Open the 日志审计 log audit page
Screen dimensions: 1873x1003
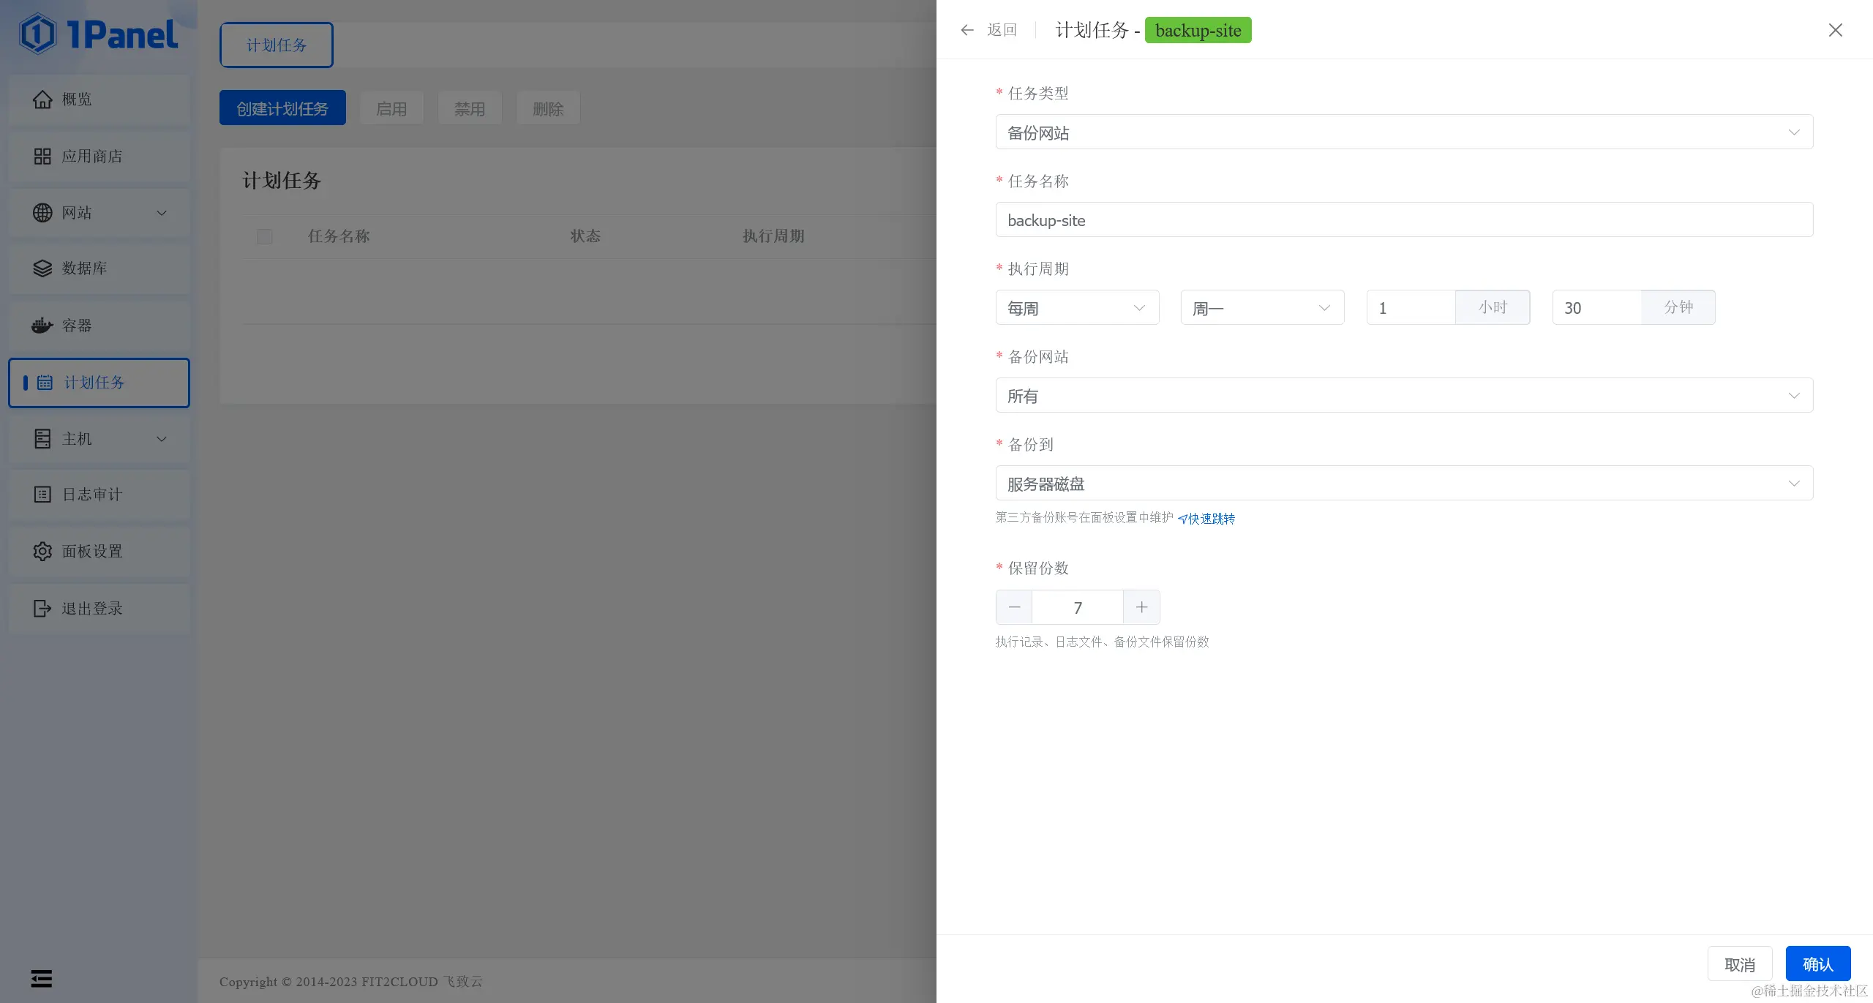tap(91, 495)
